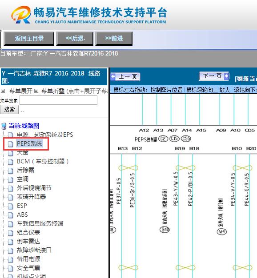Click connector C15 symbol in diagram

tap(175, 139)
